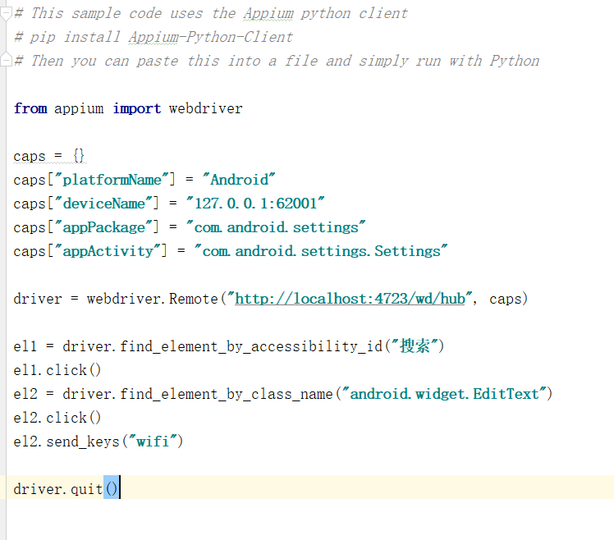Click the 'import' keyword
This screenshot has width=614, height=540.
136,108
